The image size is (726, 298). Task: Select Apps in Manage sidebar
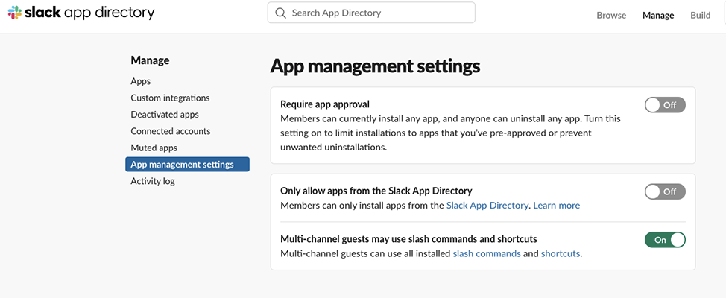tap(141, 81)
